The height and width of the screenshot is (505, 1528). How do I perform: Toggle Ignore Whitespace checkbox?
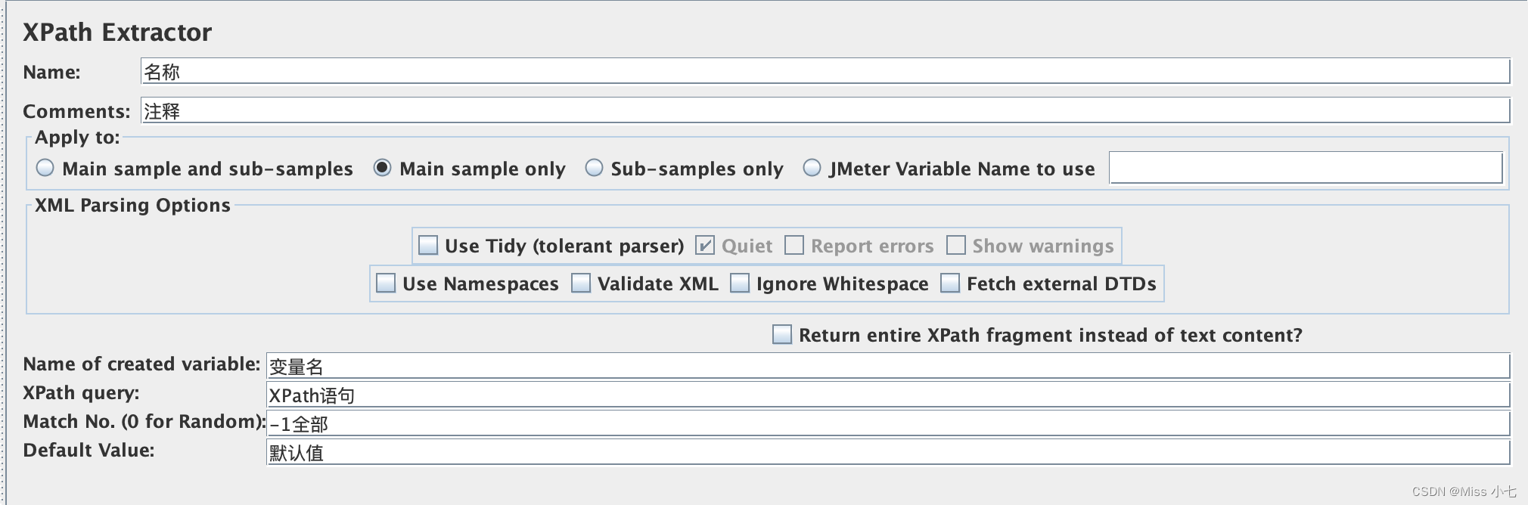740,283
